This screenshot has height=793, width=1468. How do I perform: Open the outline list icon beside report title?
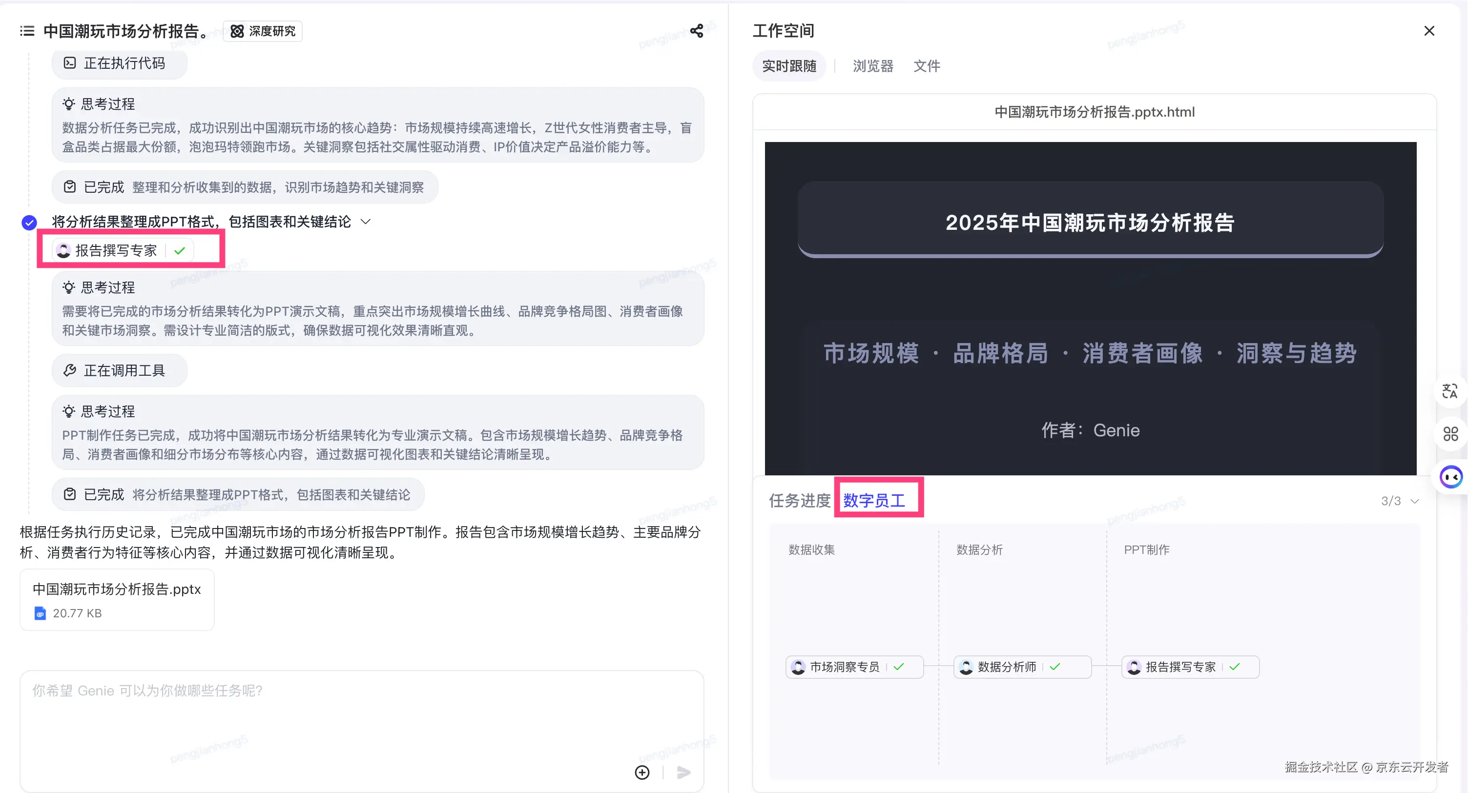[x=26, y=31]
